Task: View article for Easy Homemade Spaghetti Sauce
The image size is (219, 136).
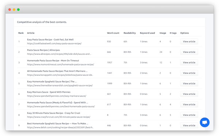Action: pyautogui.click(x=189, y=83)
